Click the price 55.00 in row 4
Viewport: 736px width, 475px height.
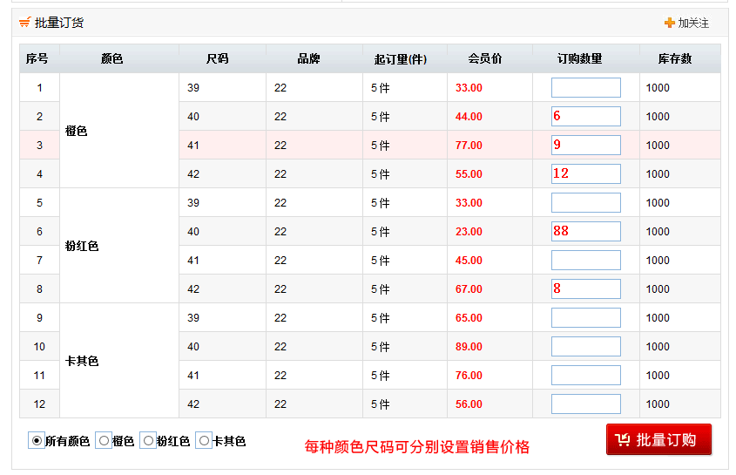(469, 173)
